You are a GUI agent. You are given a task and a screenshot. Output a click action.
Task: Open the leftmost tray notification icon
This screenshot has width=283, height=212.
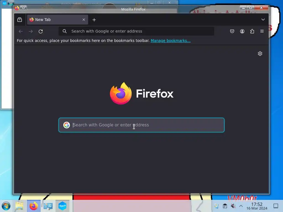(x=216, y=206)
